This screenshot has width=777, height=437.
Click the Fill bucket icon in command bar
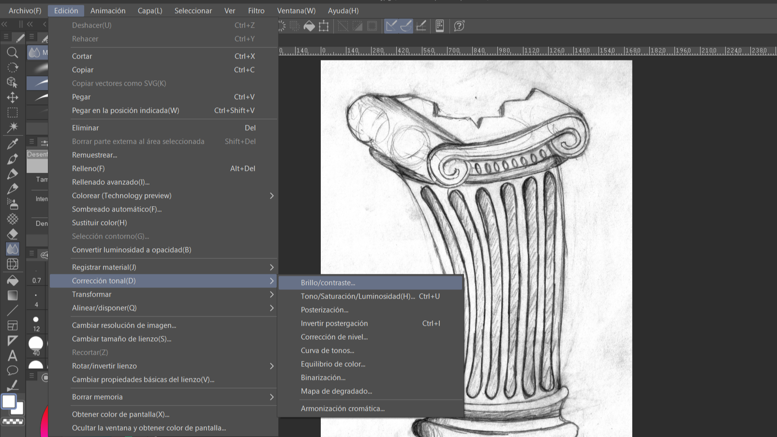[x=309, y=26]
